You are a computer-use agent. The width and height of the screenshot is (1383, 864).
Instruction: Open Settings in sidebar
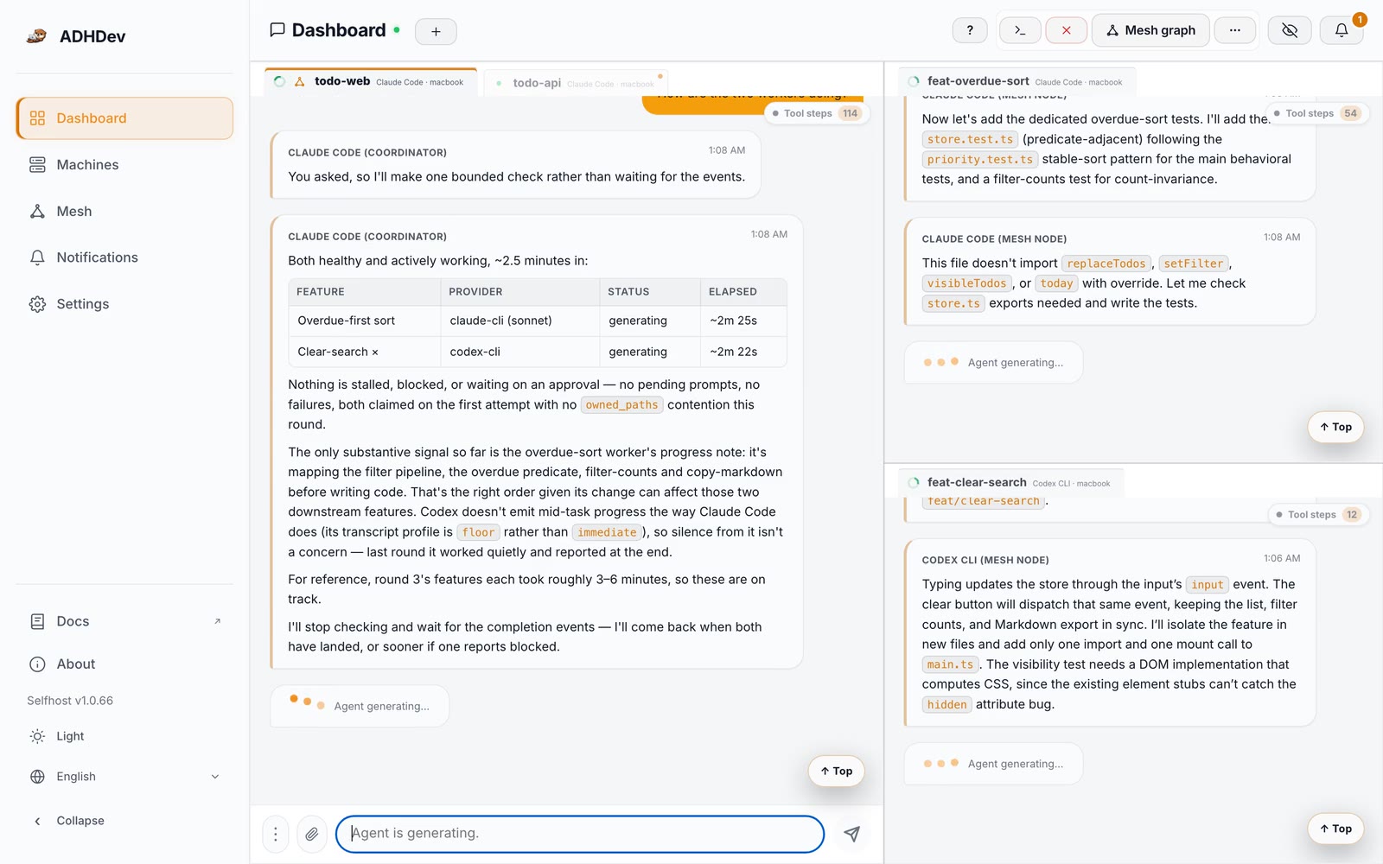coord(124,304)
